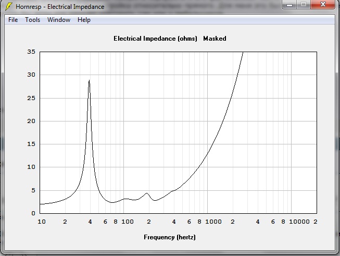Click the Hornresp lightning bolt title icon
The image size is (340, 256).
click(8, 6)
